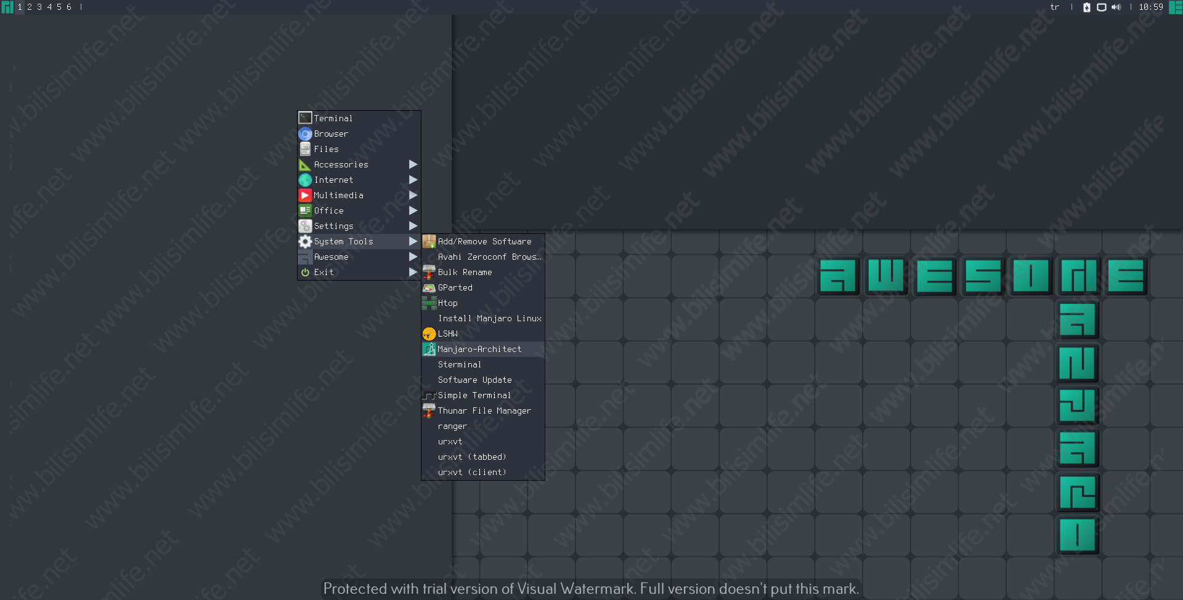Open the Exit submenu entry
The image size is (1183, 600).
(x=359, y=272)
